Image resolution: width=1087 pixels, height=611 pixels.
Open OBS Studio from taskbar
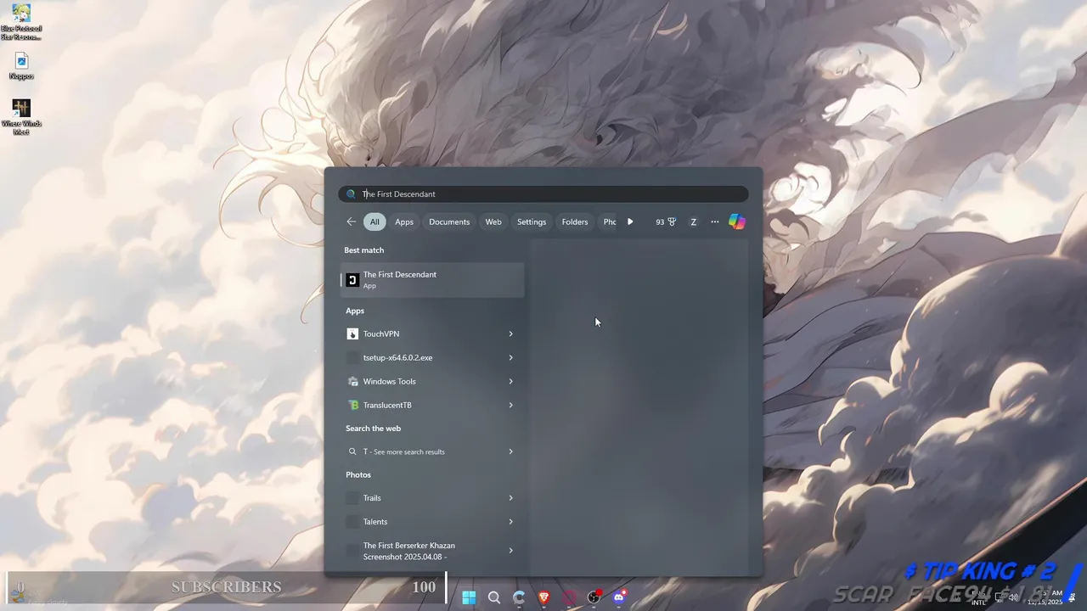click(594, 597)
